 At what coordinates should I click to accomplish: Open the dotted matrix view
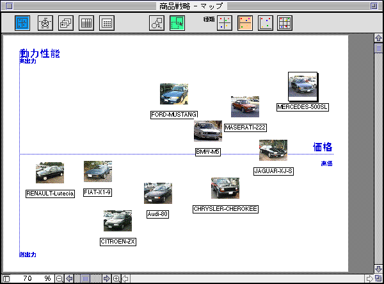(x=107, y=23)
